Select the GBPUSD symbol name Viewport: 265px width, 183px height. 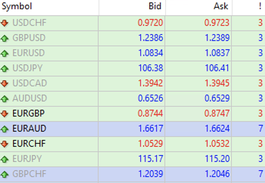pos(29,38)
